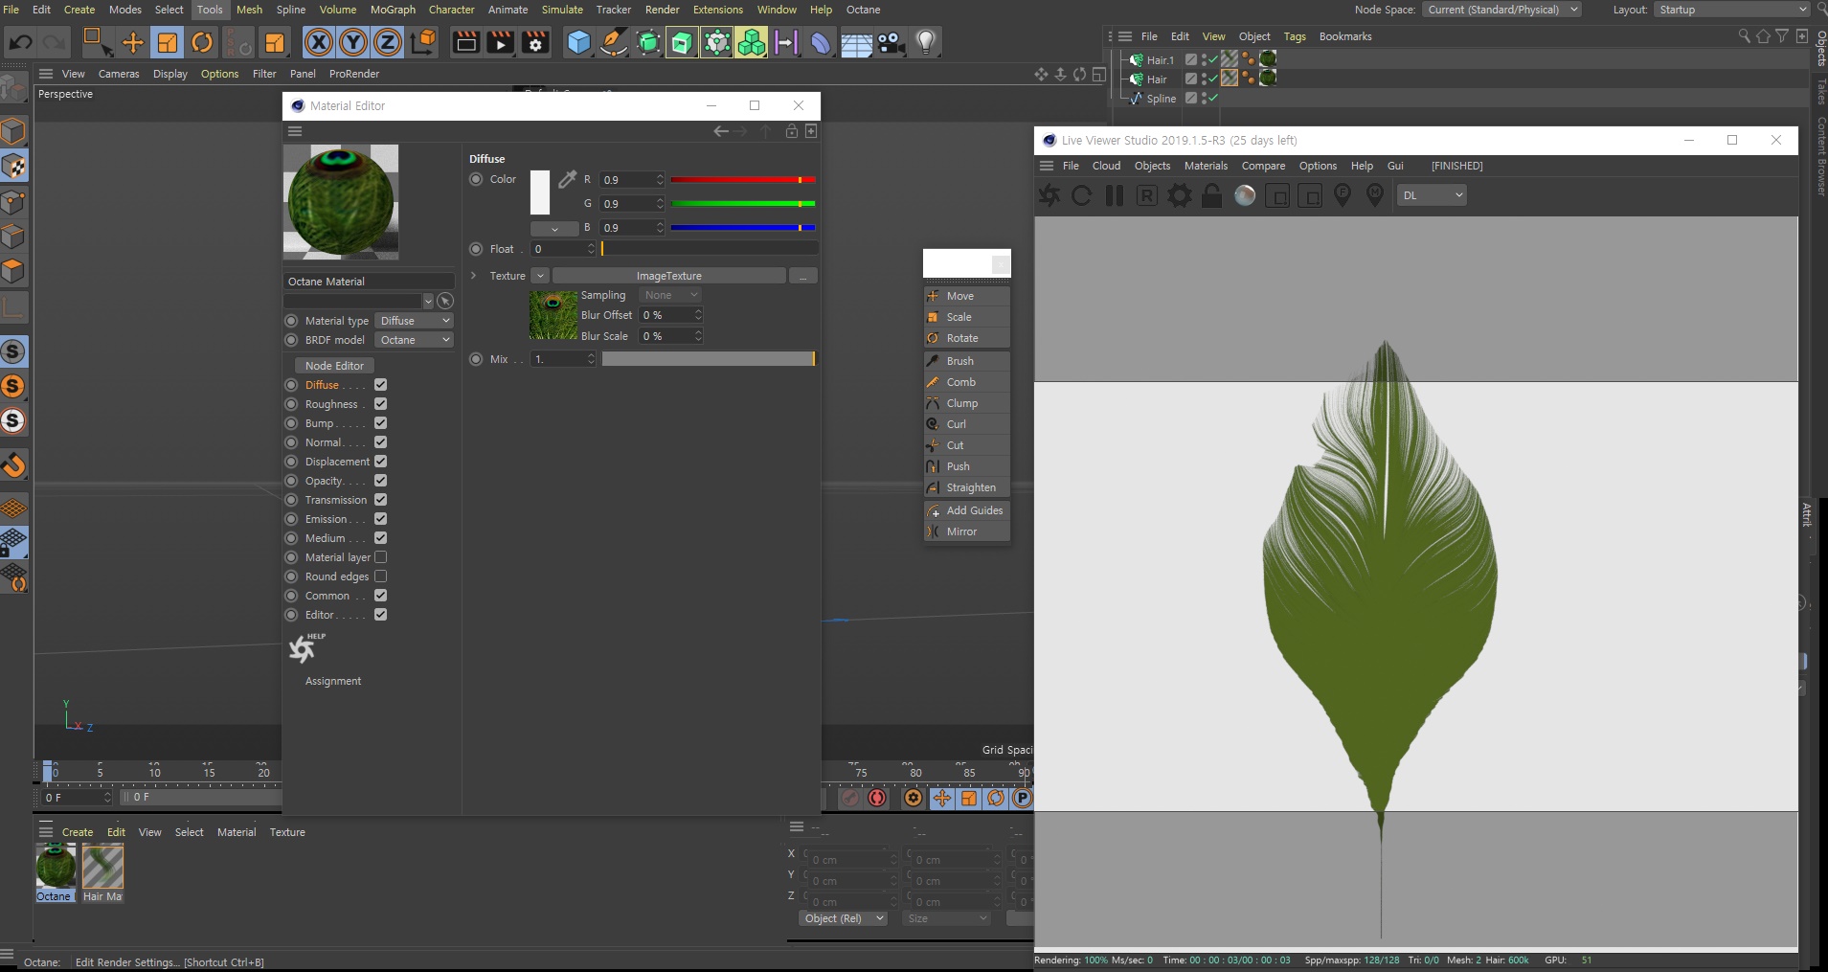Toggle X axis lock

(319, 42)
